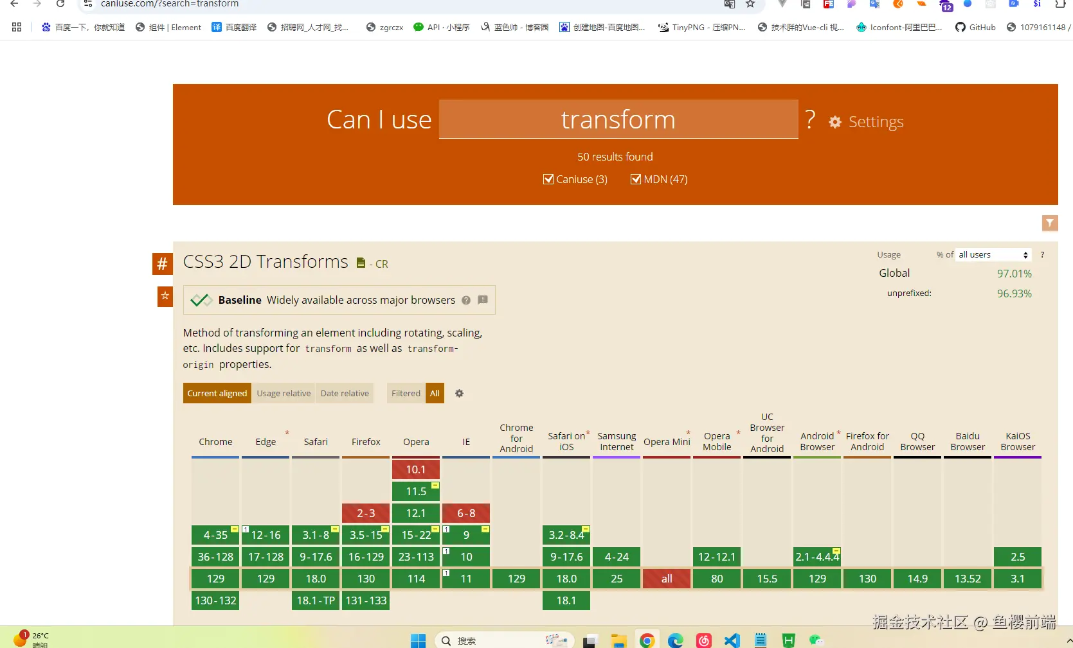The height and width of the screenshot is (648, 1073).
Task: Open HBuilder from the taskbar
Action: coord(789,640)
